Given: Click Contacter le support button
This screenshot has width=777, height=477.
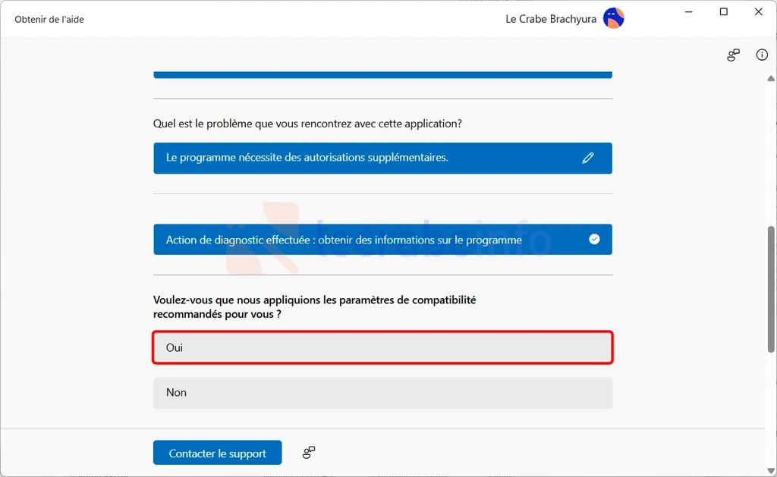Looking at the screenshot, I should (x=218, y=453).
